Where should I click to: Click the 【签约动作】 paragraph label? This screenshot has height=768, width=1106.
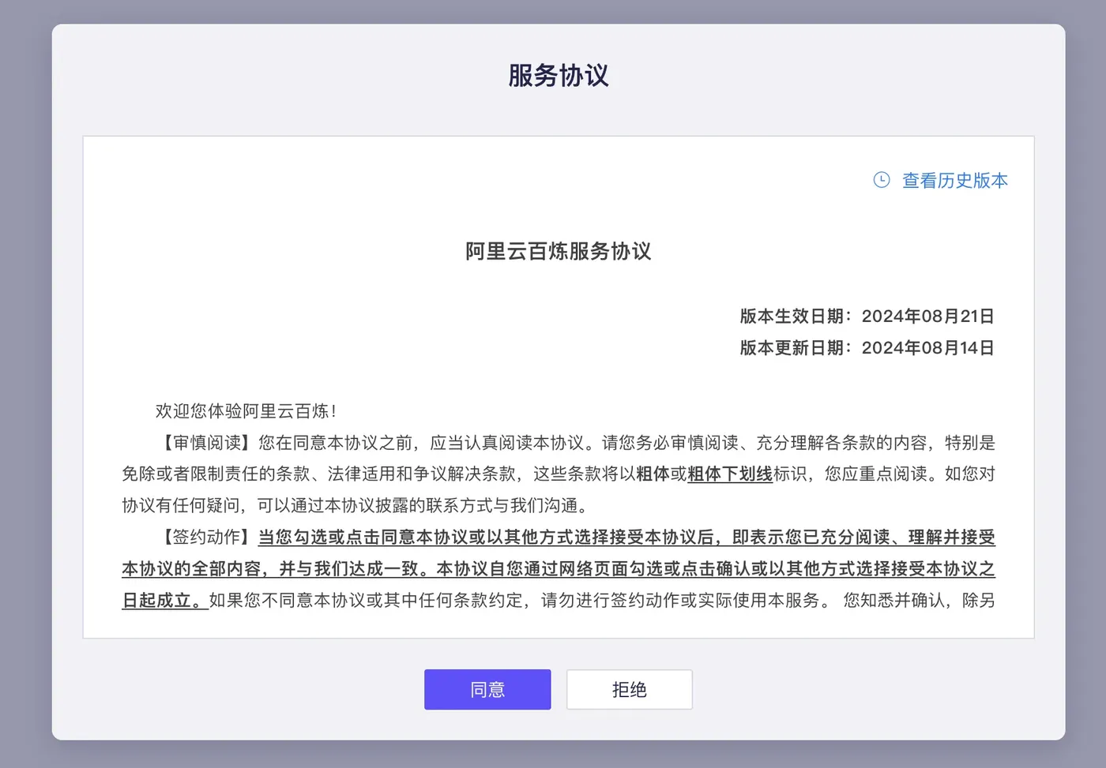(207, 538)
